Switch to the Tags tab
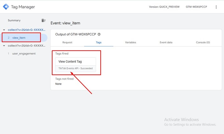 click(x=99, y=42)
